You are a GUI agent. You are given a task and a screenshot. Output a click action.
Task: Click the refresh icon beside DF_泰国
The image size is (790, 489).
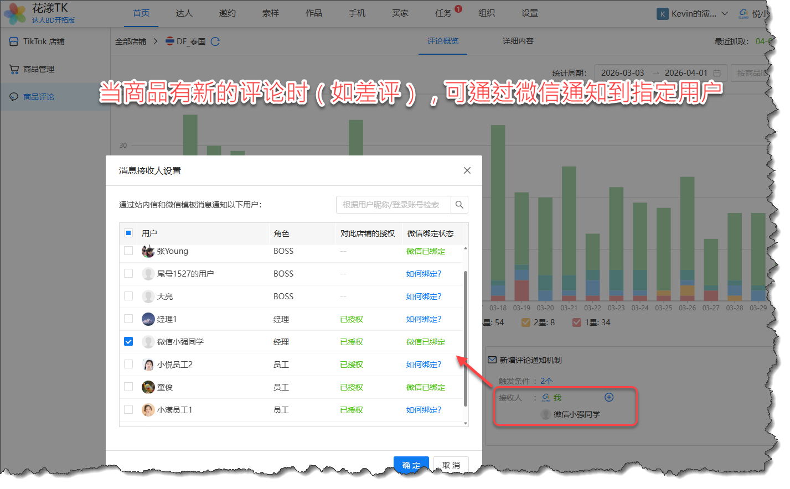point(215,41)
